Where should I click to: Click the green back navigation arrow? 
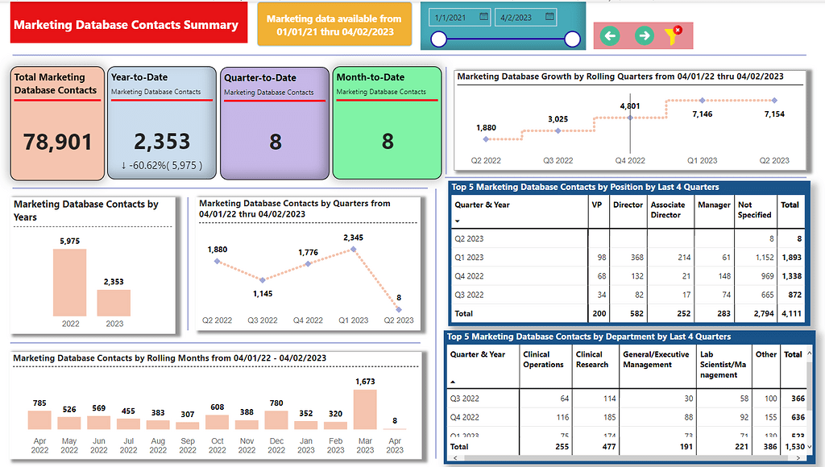coord(610,35)
